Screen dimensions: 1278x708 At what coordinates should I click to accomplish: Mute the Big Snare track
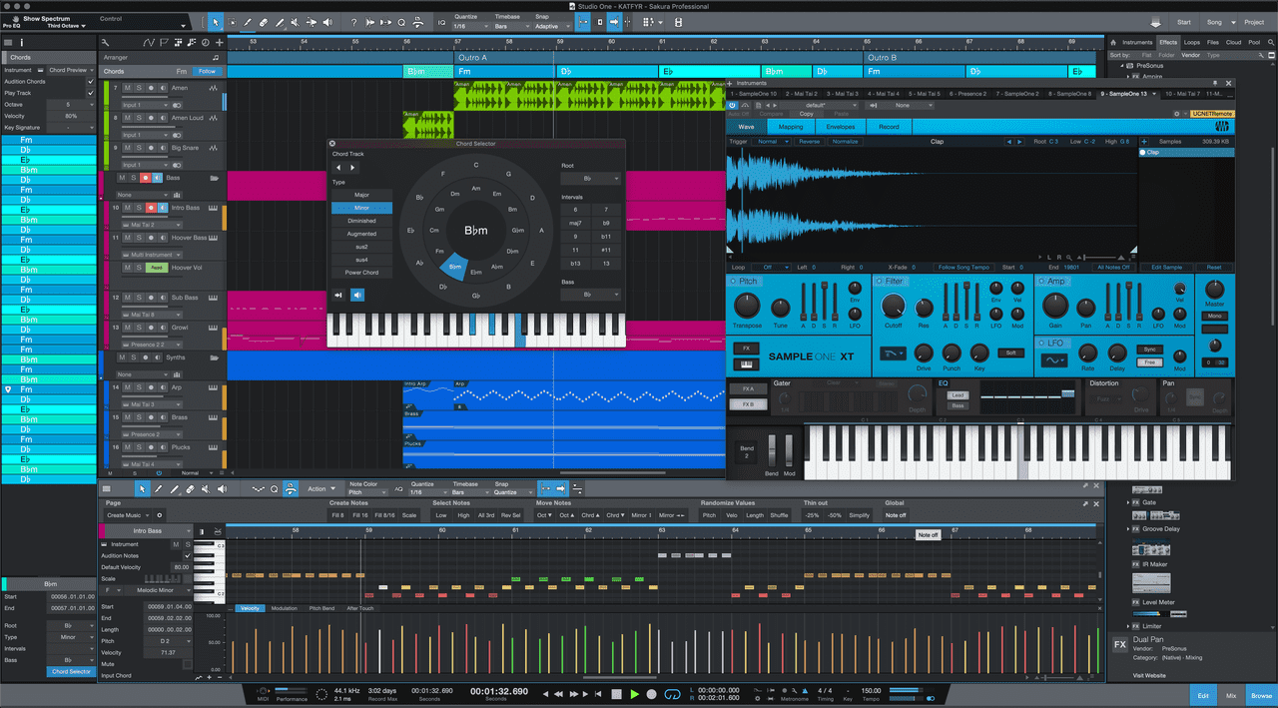[128, 148]
